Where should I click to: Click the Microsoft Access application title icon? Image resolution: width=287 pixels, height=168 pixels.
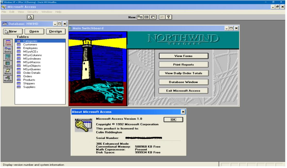pos(4,7)
